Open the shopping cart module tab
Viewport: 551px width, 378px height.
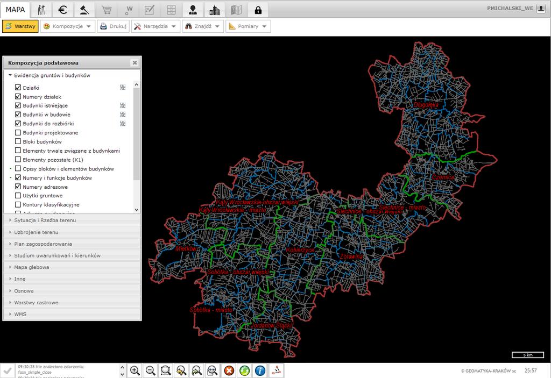[107, 10]
